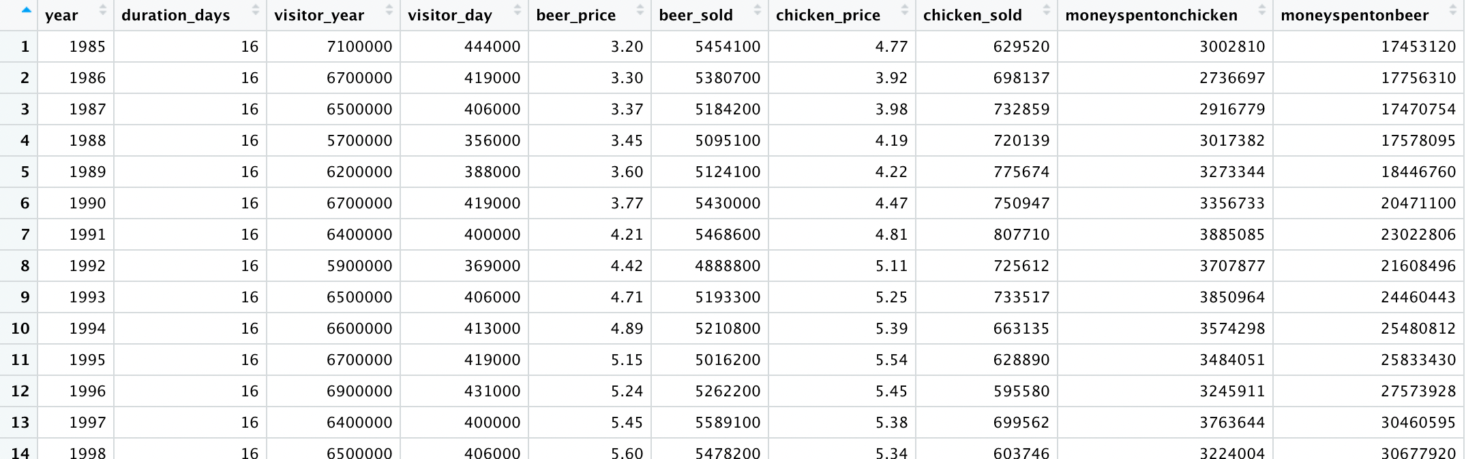Image resolution: width=1466 pixels, height=459 pixels.
Task: Click row number 1 index cell
Action: click(25, 46)
